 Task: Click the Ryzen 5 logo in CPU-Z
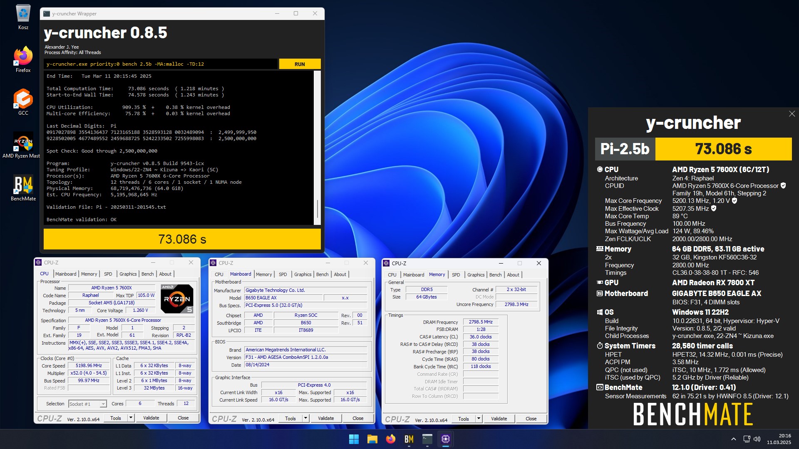tap(177, 299)
